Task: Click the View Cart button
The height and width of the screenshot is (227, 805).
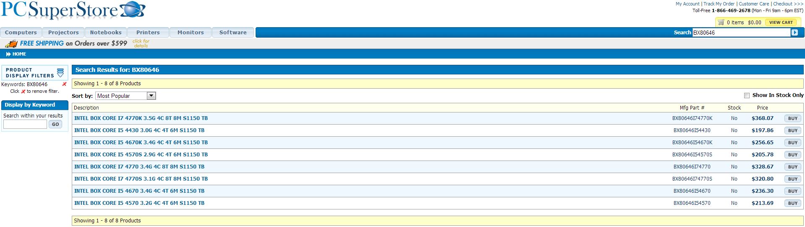Action: tap(781, 23)
